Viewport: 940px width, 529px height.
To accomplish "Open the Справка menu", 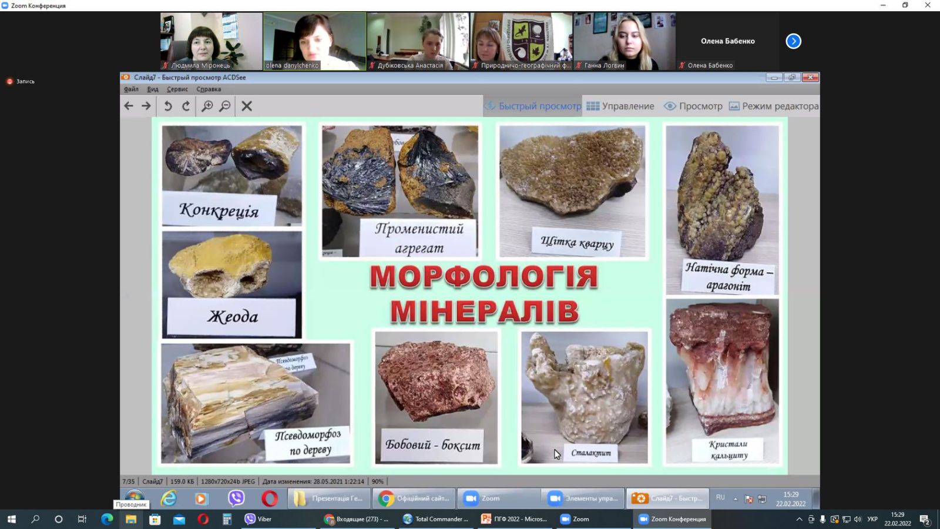I will pyautogui.click(x=209, y=89).
